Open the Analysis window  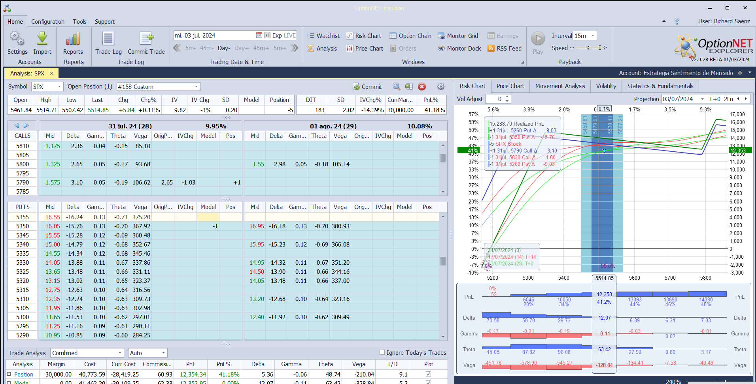coord(322,49)
